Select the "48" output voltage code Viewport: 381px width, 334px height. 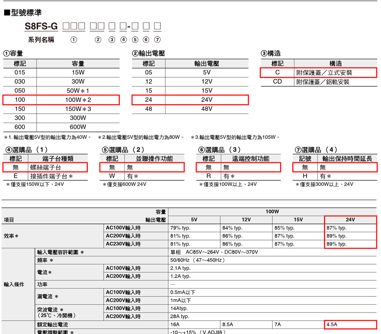148,109
